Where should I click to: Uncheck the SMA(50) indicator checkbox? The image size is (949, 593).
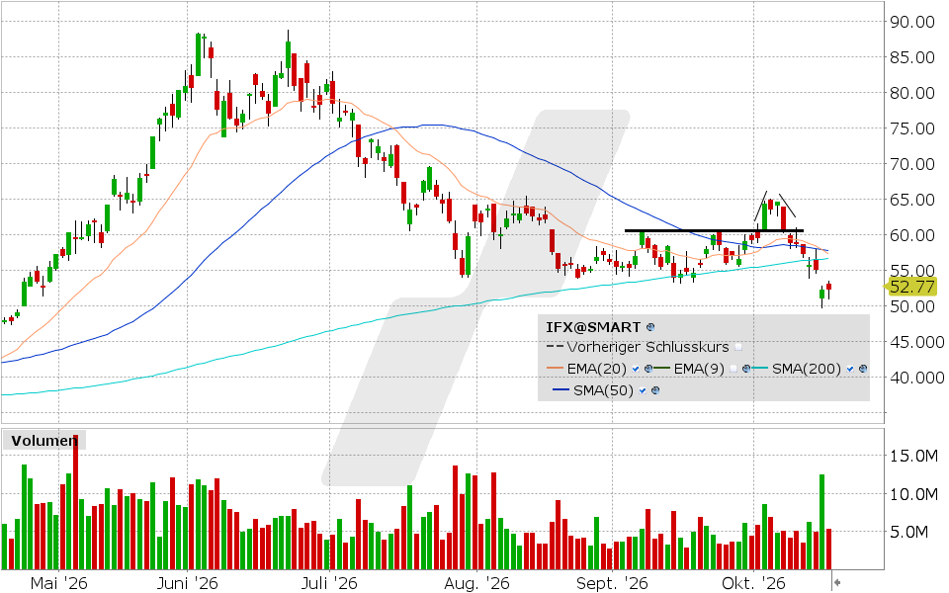point(643,391)
